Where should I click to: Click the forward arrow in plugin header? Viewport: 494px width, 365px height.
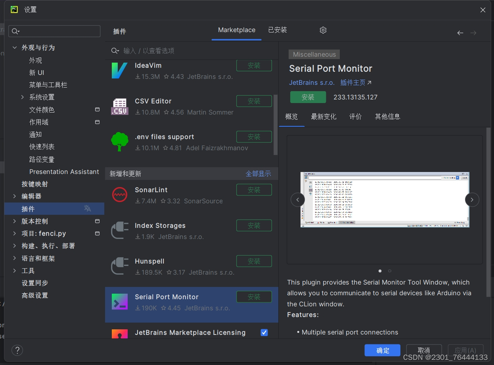[473, 33]
